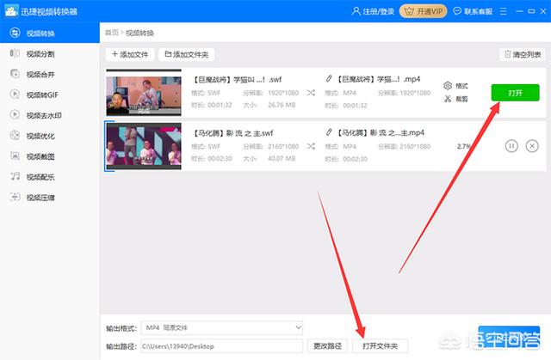Select 视频合并 in the sidebar
The width and height of the screenshot is (551, 360).
point(40,74)
